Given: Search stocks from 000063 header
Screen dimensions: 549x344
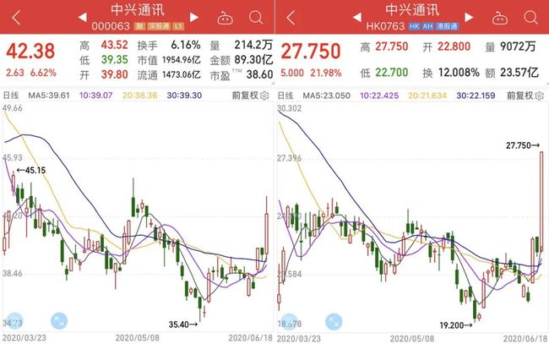Looking at the screenshot, I should [256, 17].
